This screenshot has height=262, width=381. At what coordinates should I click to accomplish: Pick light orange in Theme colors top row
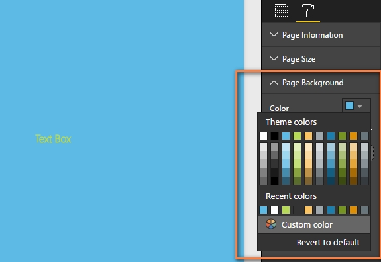(308, 136)
